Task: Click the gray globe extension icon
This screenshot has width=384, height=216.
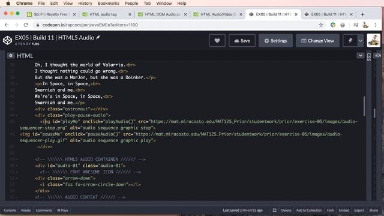Action: pyautogui.click(x=343, y=25)
